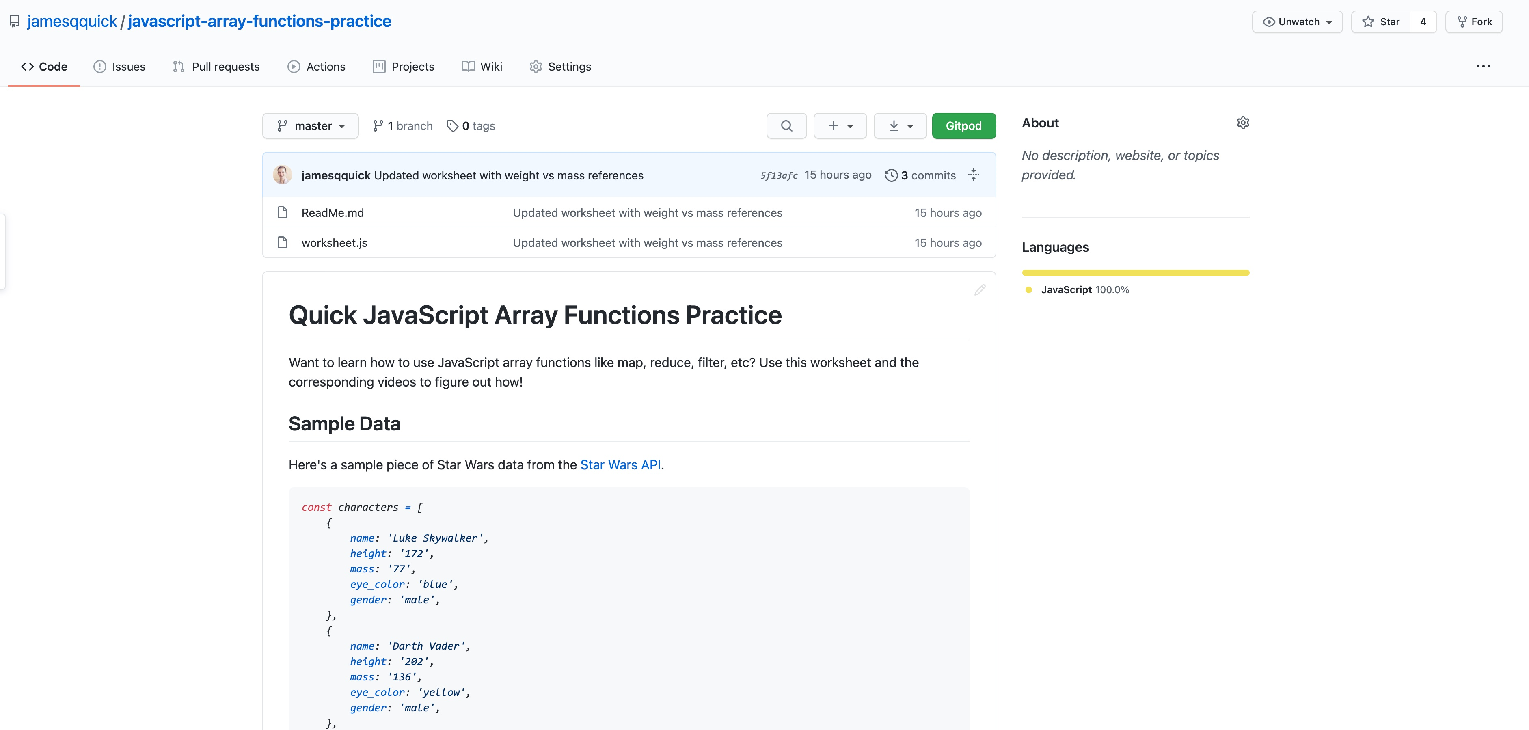Click the yellow JavaScript language bar
1529x730 pixels.
[1135, 273]
